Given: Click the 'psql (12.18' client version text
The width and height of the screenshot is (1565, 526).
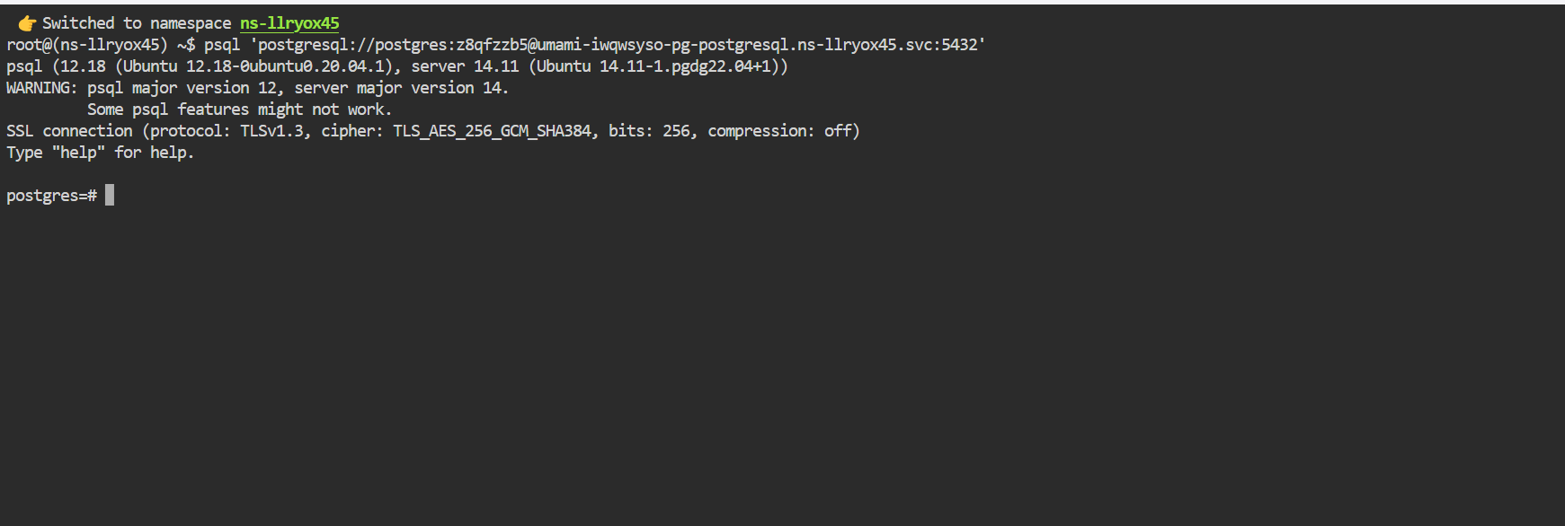Looking at the screenshot, I should [56, 66].
